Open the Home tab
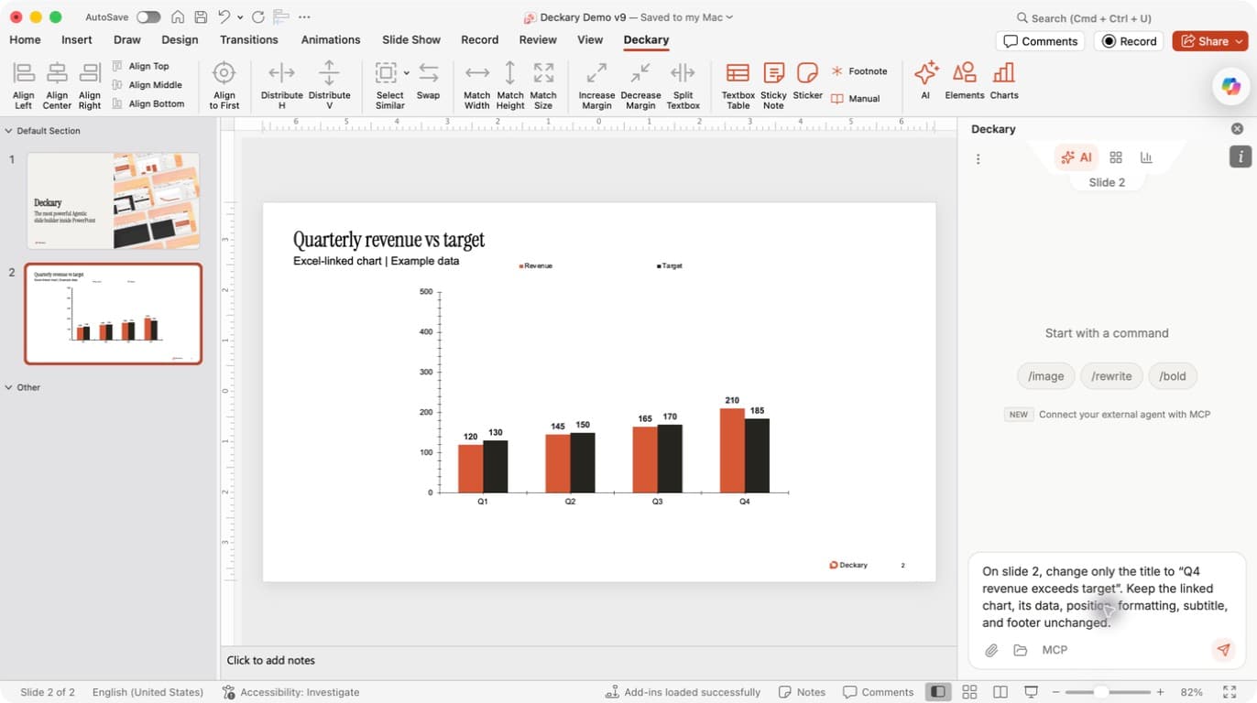Screen dimensions: 1257x703 click(25, 40)
